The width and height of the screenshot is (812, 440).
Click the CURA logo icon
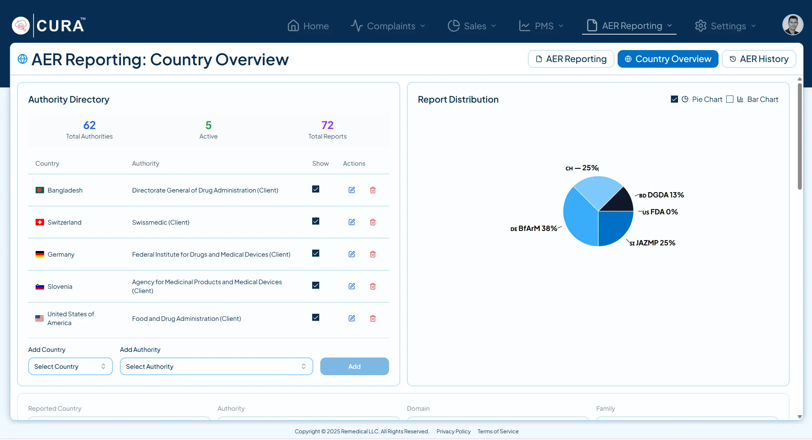[x=21, y=26]
